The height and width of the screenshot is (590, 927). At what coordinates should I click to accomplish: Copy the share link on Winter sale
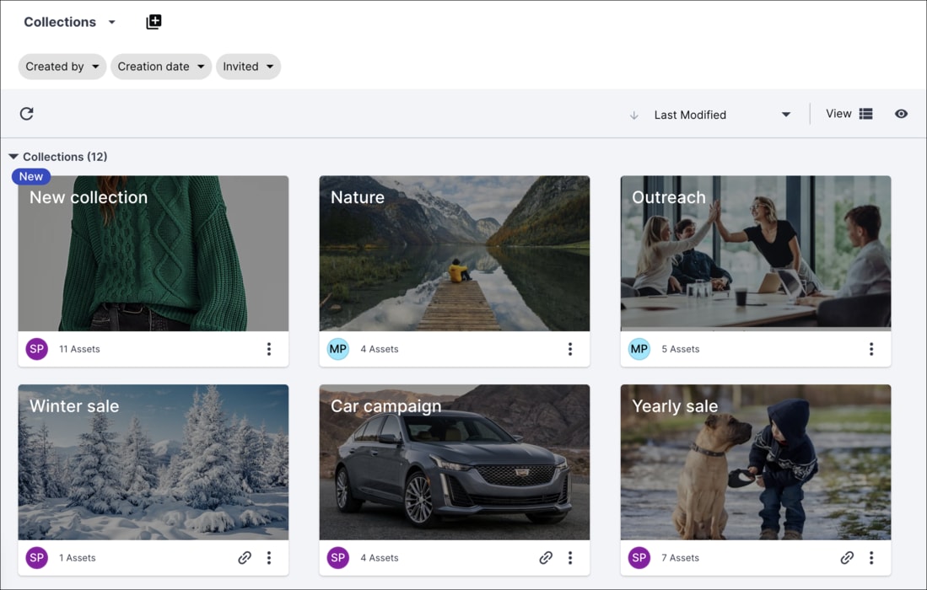point(245,557)
